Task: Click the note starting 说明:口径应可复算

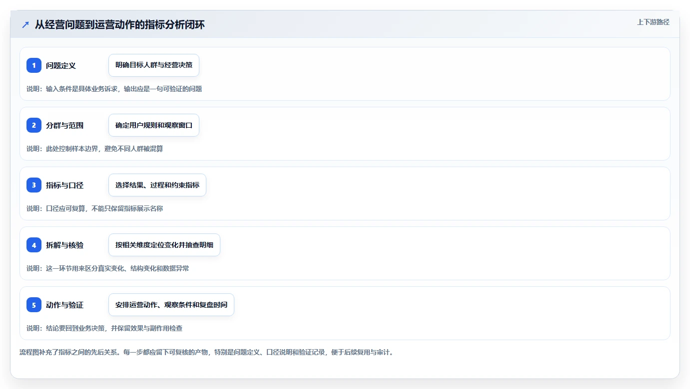Action: click(x=95, y=208)
